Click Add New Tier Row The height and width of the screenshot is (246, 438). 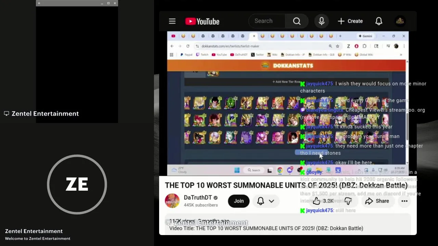pos(286,82)
